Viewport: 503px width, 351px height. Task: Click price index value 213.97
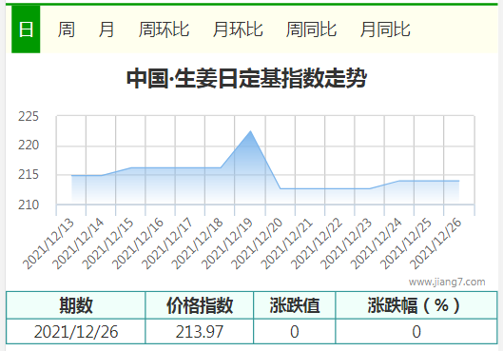[200, 331]
